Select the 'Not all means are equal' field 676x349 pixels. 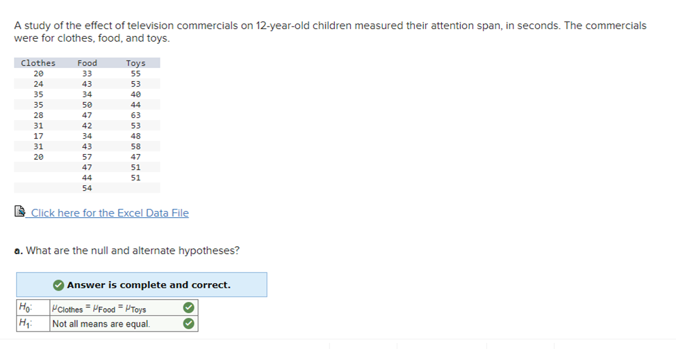(x=124, y=323)
